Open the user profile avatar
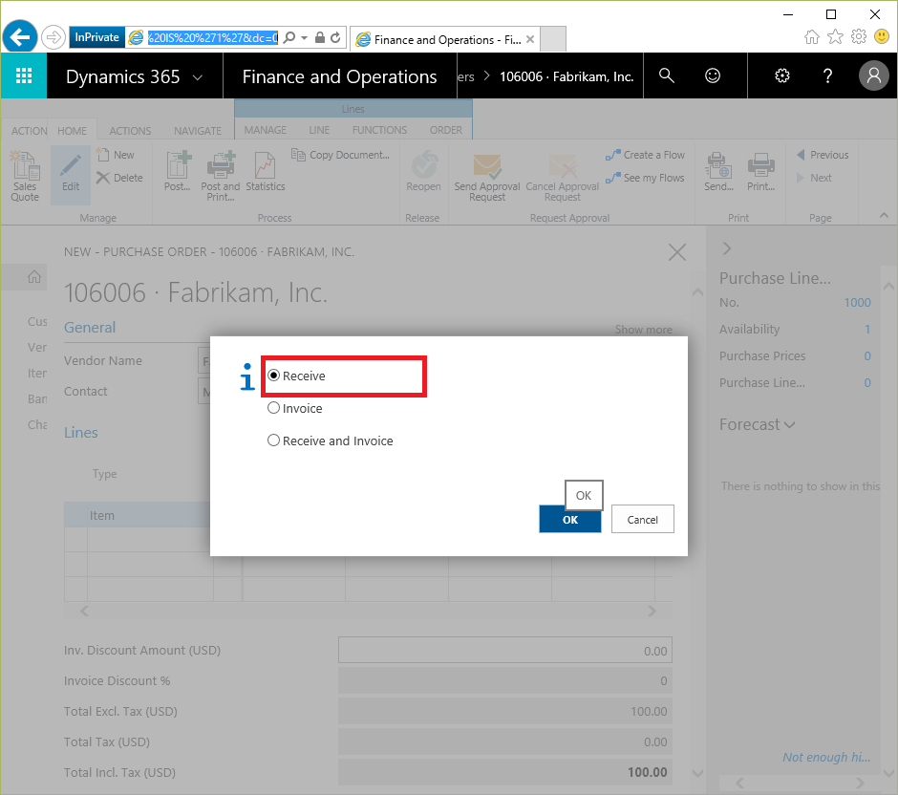The image size is (898, 795). coord(873,75)
